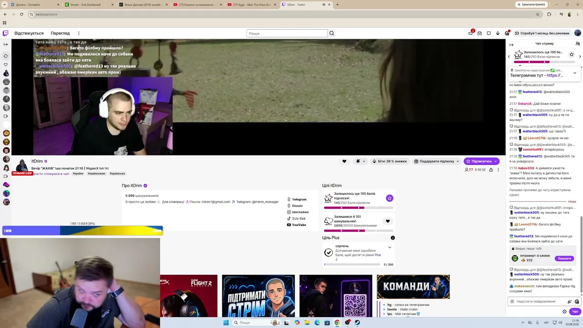Open Bits and emote picker in chat
This screenshot has width=583, height=328.
tap(569, 302)
